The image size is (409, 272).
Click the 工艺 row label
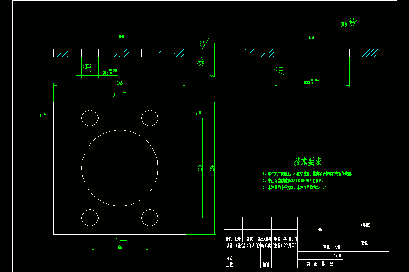coord(229,265)
